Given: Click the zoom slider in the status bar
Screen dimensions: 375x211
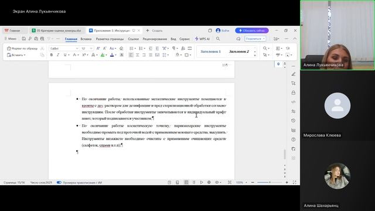Looking at the screenshot, I should point(270,182).
